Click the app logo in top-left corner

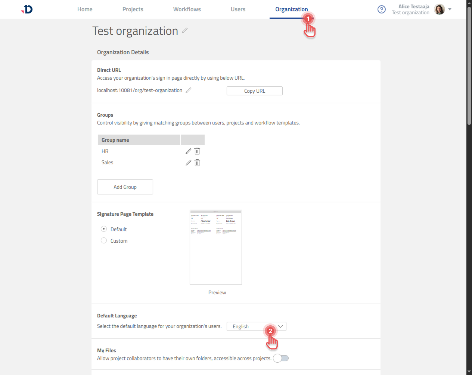(27, 9)
